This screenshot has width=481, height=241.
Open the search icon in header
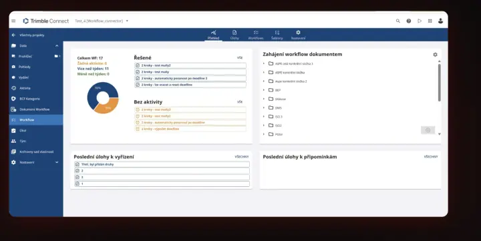398,21
